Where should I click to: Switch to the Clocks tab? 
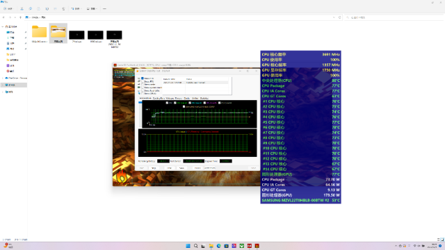coord(187,98)
